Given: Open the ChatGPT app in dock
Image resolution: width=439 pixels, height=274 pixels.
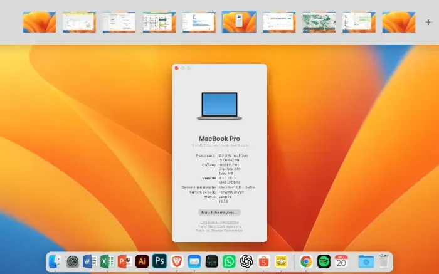Looking at the screenshot, I should click(x=246, y=261).
